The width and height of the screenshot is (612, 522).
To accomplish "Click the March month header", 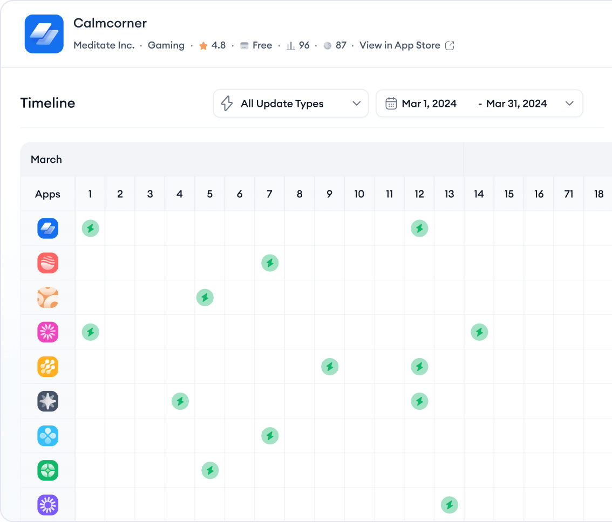I will tap(46, 160).
